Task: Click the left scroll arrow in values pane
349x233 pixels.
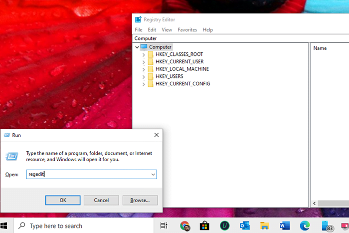Action: pos(314,203)
